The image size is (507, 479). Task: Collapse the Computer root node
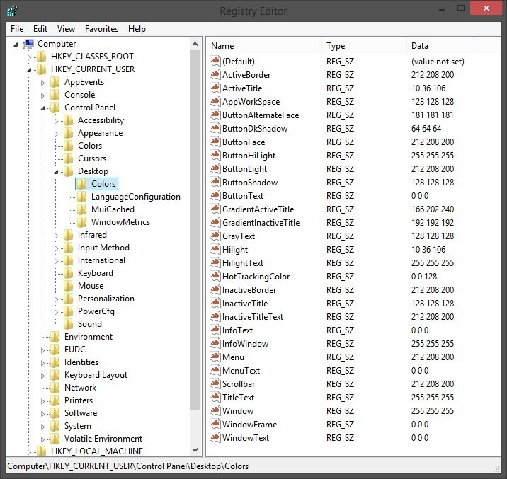coord(16,45)
